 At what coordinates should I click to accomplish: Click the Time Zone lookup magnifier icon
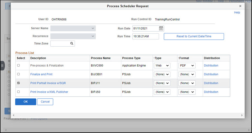coord(72,44)
